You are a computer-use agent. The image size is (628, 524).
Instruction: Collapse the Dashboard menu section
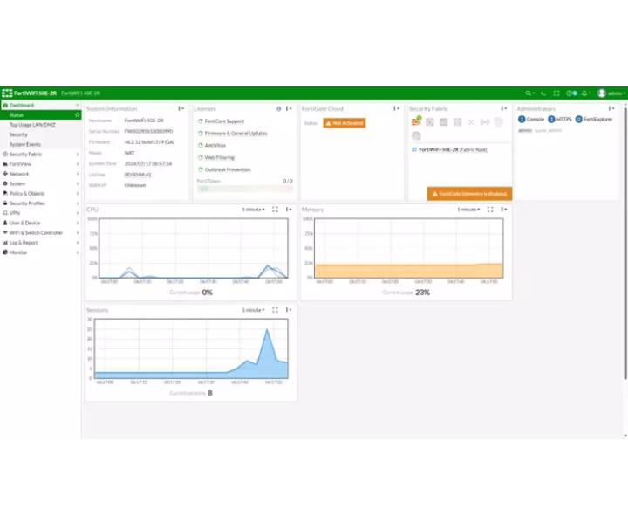coord(40,105)
